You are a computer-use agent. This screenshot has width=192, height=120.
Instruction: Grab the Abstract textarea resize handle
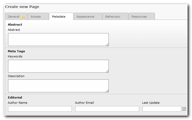pos(107,44)
